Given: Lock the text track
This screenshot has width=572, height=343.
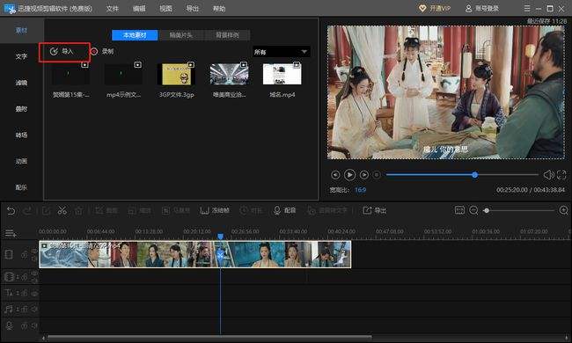Looking at the screenshot, I should pos(24,293).
